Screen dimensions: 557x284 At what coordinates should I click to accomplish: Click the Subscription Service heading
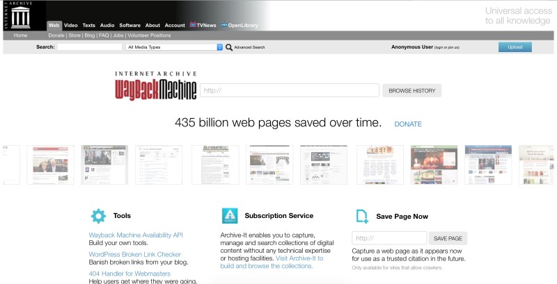click(279, 216)
